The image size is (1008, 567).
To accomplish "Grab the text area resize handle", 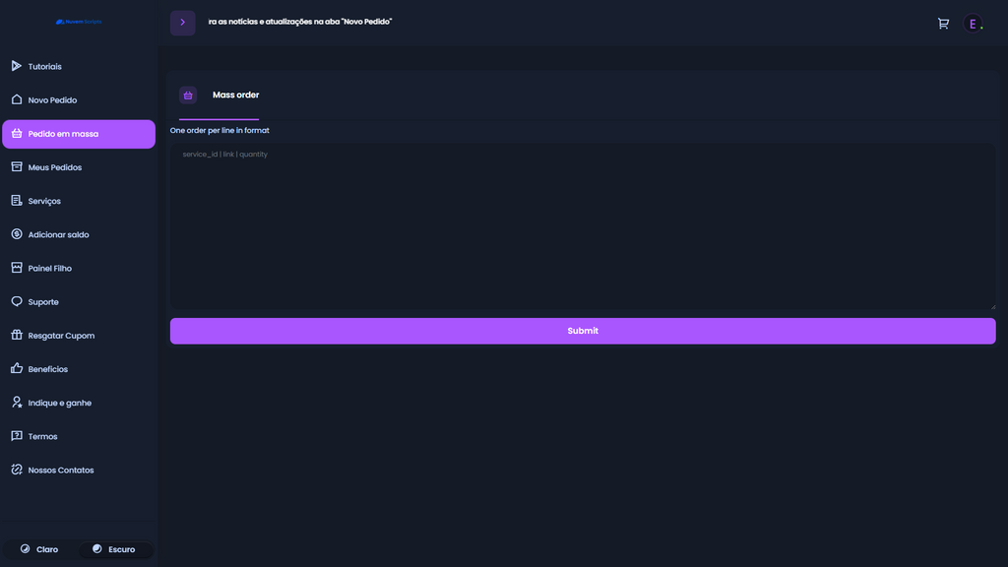I will 992,306.
